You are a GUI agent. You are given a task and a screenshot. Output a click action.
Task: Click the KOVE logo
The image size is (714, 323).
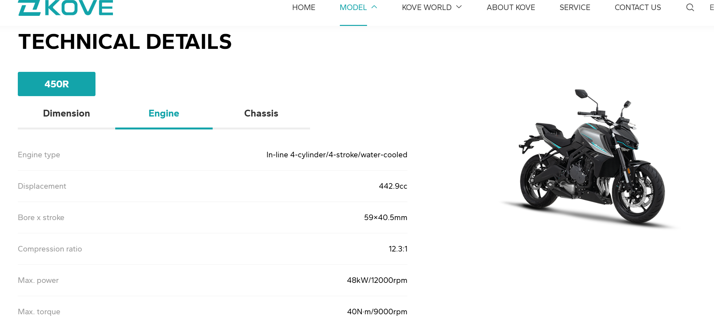coord(65,7)
